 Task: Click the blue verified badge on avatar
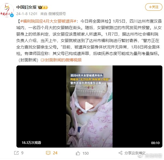pos(12,15)
